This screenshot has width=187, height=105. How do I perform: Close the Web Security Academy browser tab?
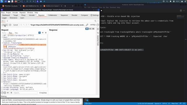pyautogui.click(x=20, y=6)
